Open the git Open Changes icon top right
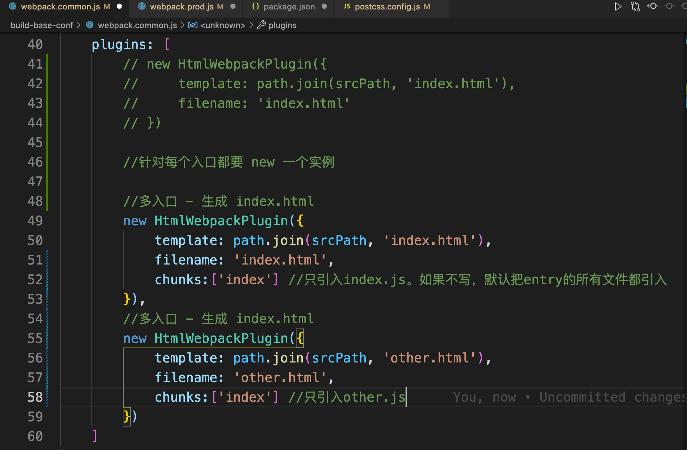The image size is (687, 450). point(635,6)
